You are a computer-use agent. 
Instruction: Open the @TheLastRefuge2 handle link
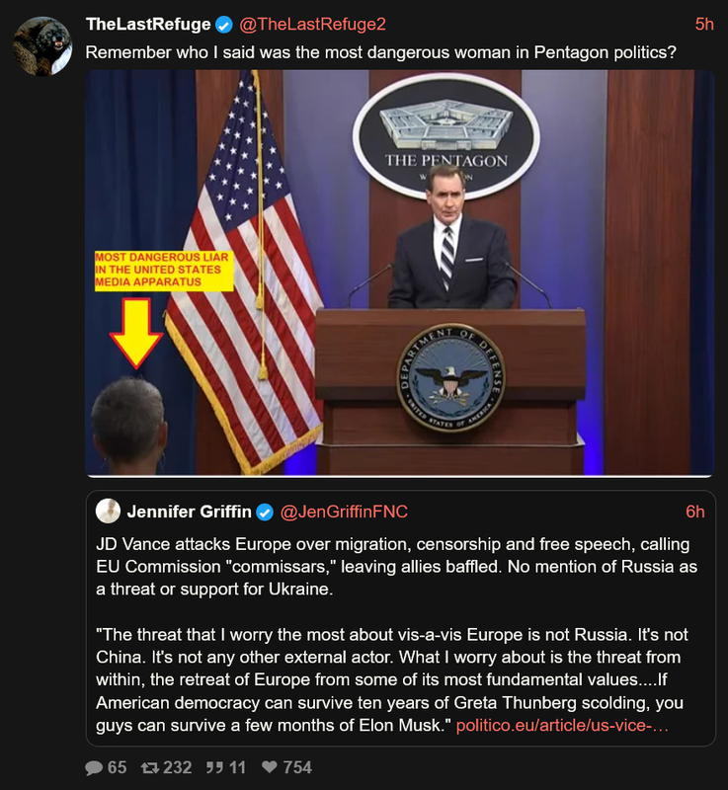tap(312, 24)
